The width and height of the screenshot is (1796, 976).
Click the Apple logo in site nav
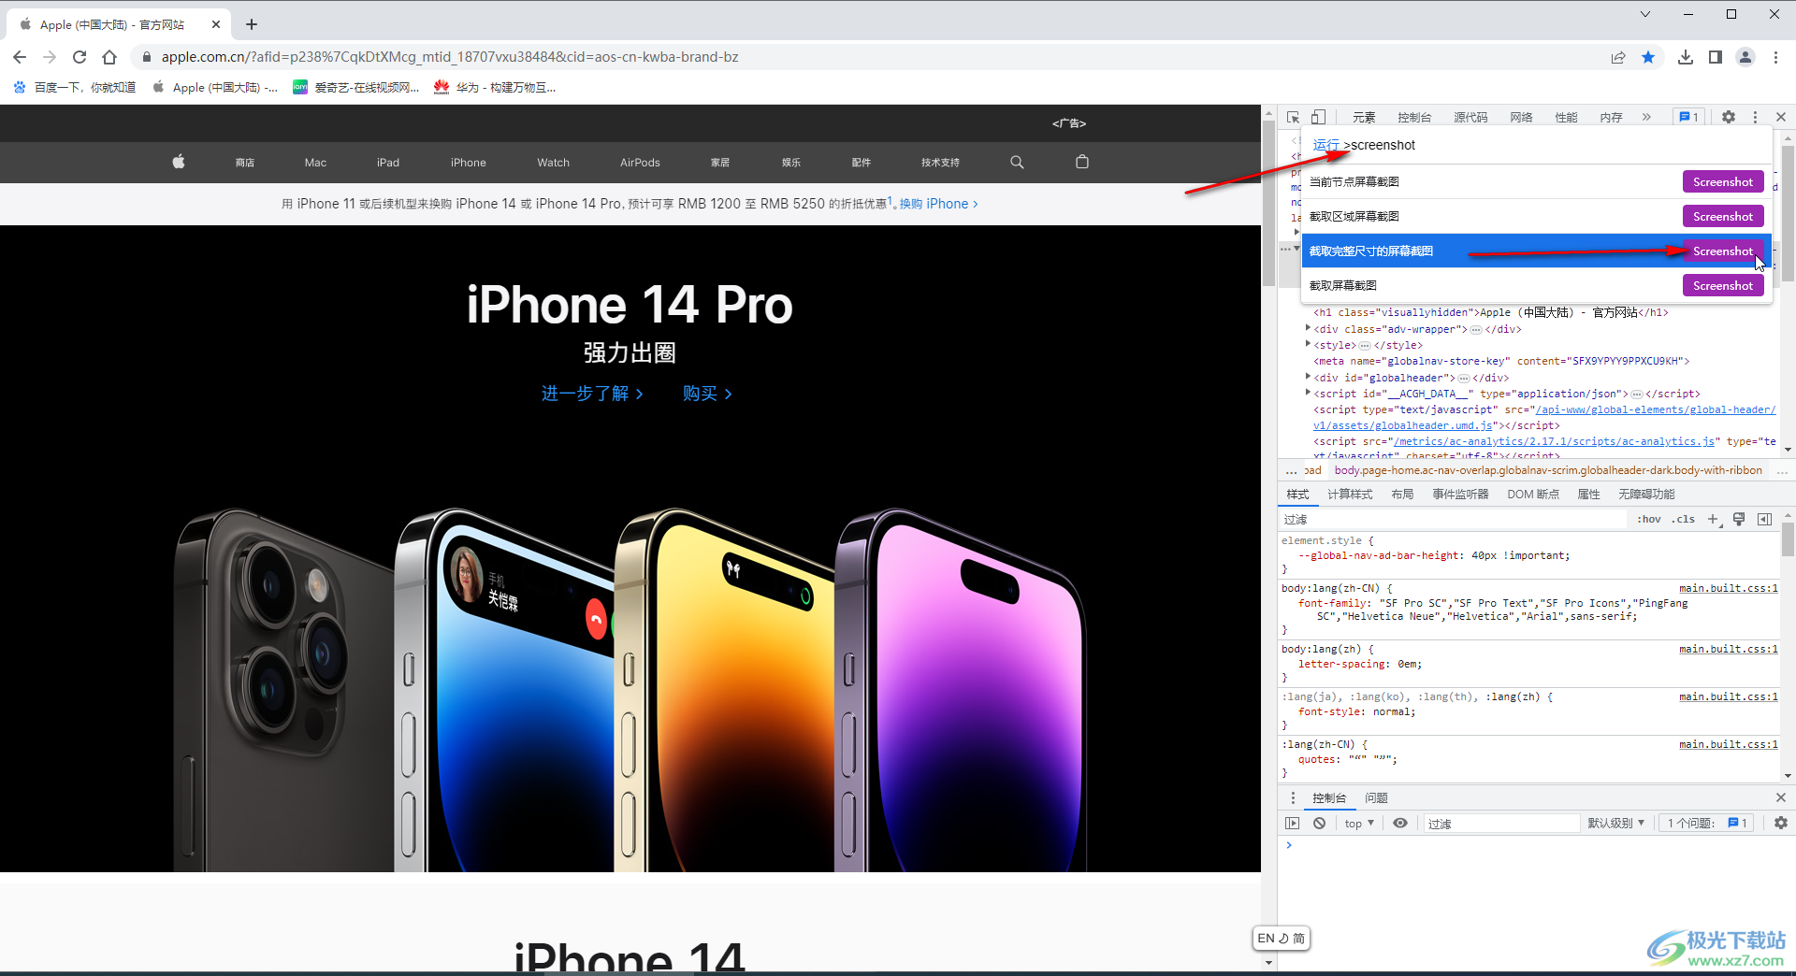click(x=179, y=162)
